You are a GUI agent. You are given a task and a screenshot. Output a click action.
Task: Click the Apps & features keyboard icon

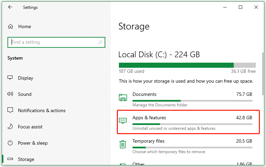(123, 121)
